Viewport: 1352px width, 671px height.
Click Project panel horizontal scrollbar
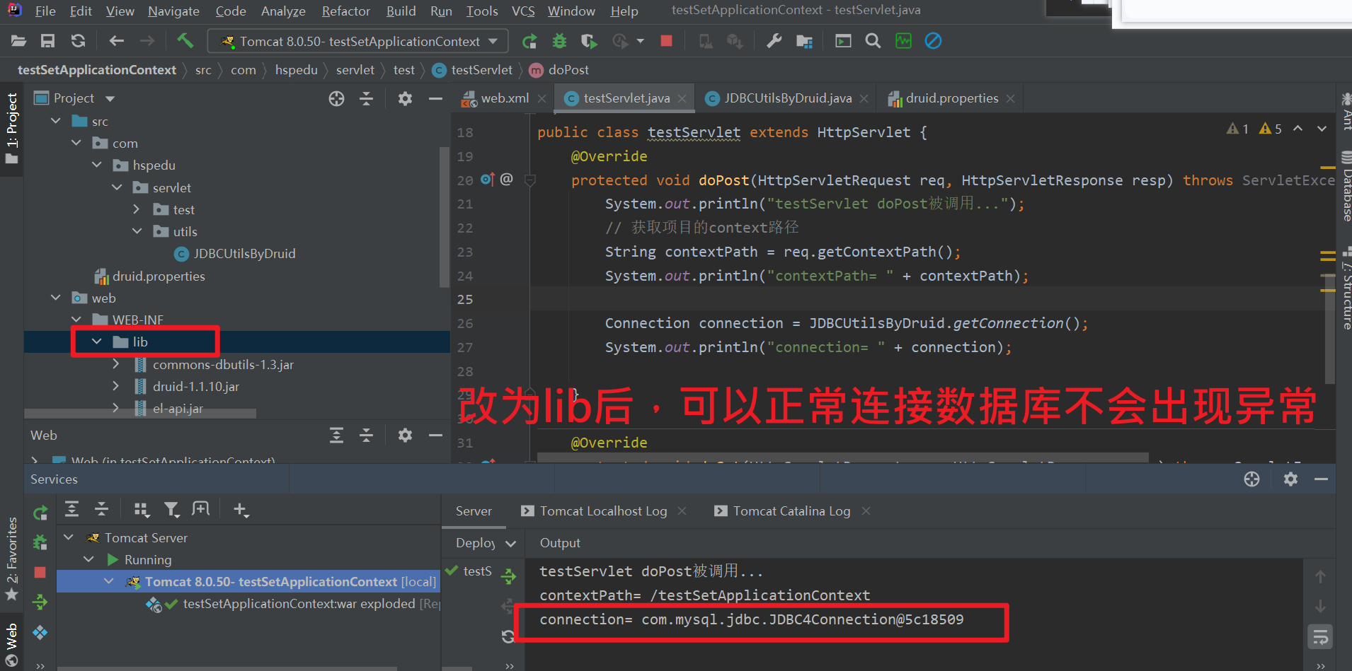coord(140,412)
